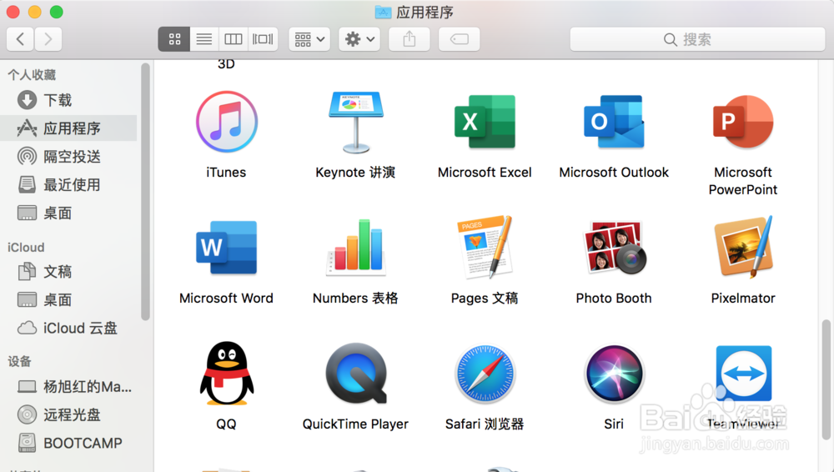This screenshot has height=472, width=834.
Task: Select the 杨旭红的Ma... device
Action: click(x=69, y=386)
